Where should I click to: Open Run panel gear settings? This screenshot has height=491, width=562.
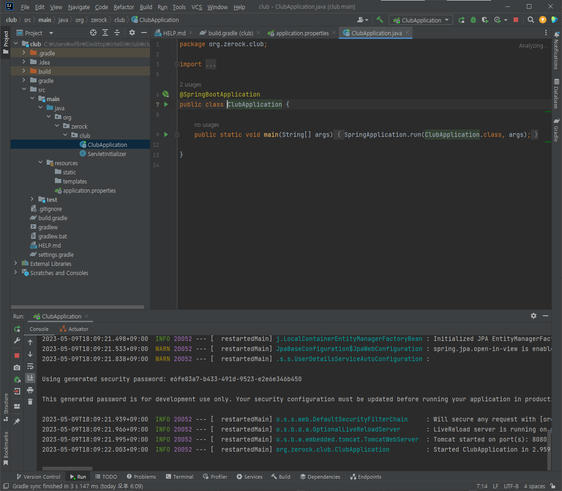(x=533, y=316)
